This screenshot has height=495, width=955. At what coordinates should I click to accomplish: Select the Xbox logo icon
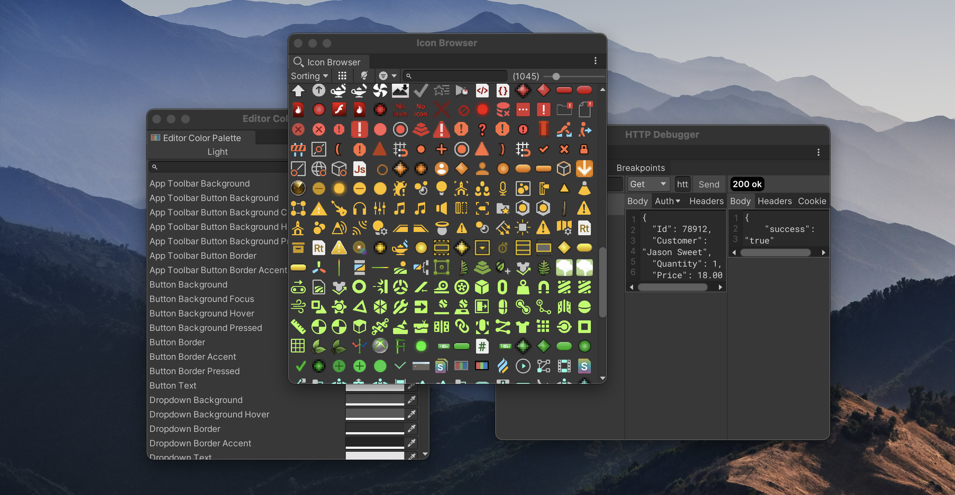[380, 346]
